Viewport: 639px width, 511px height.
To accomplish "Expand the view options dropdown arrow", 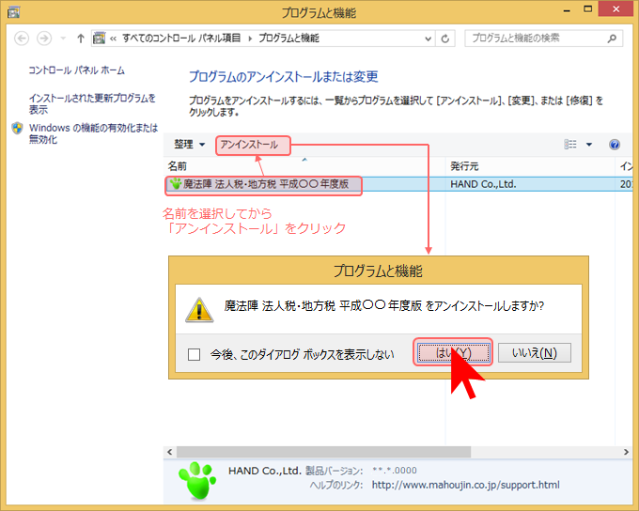I will [589, 145].
